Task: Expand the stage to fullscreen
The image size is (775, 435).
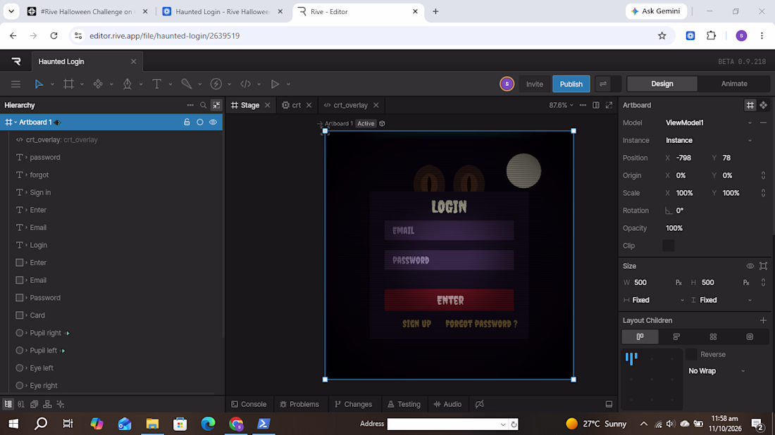Action: [609, 105]
